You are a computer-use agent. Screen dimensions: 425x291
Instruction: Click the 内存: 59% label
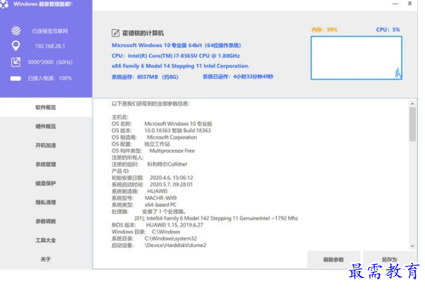coord(324,29)
